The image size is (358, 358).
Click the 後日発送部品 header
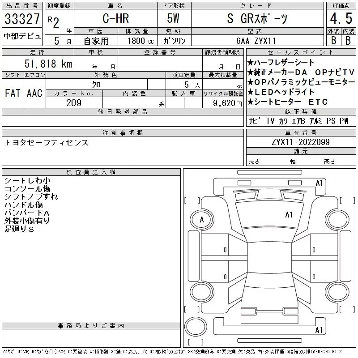(x=123, y=111)
